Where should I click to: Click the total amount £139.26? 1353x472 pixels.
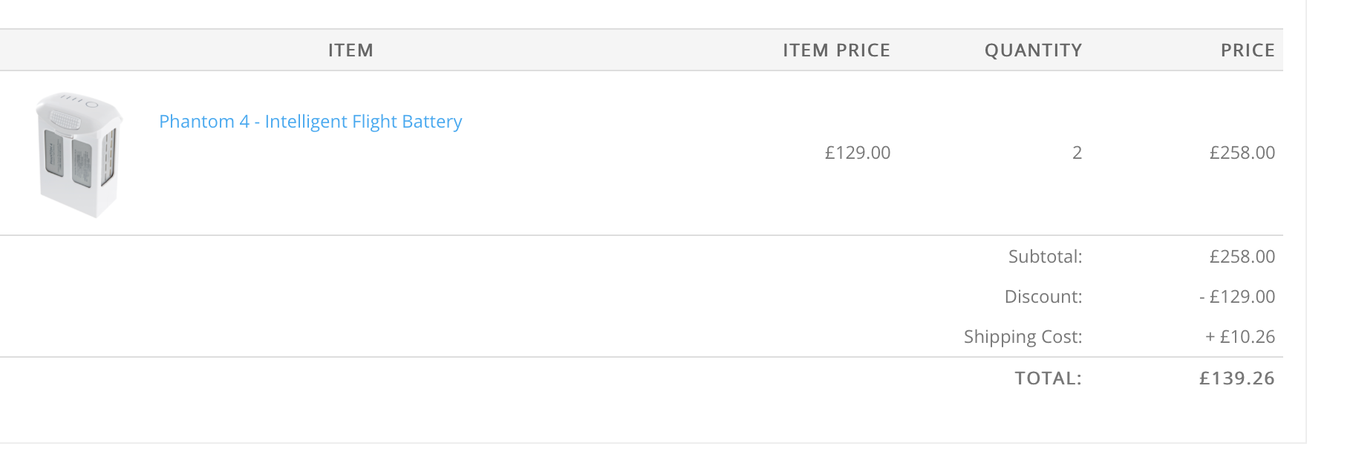pos(1237,378)
